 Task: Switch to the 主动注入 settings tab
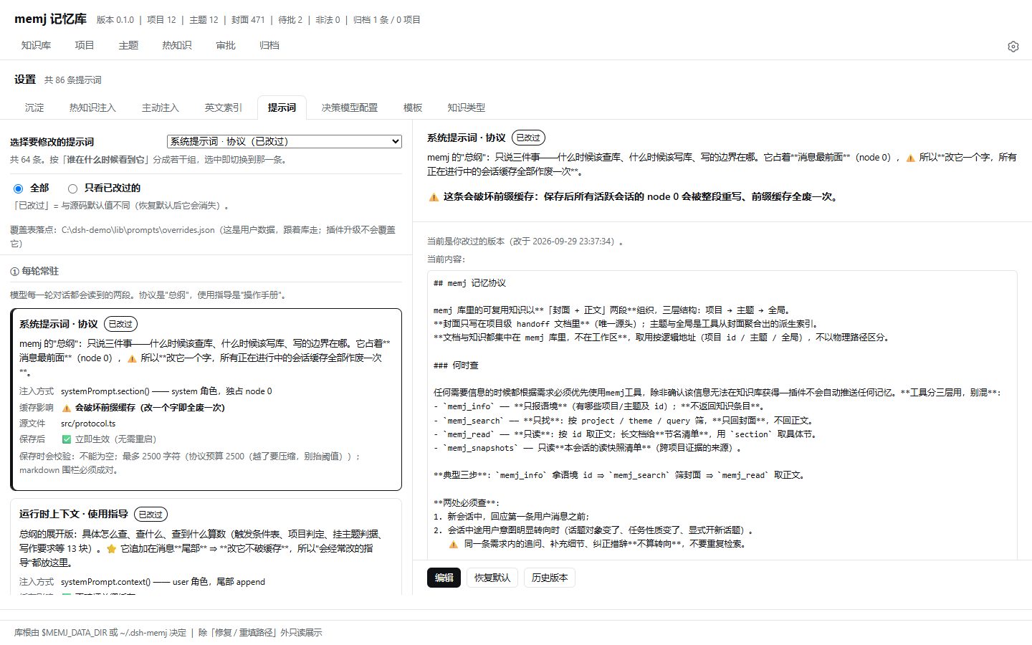pos(161,107)
